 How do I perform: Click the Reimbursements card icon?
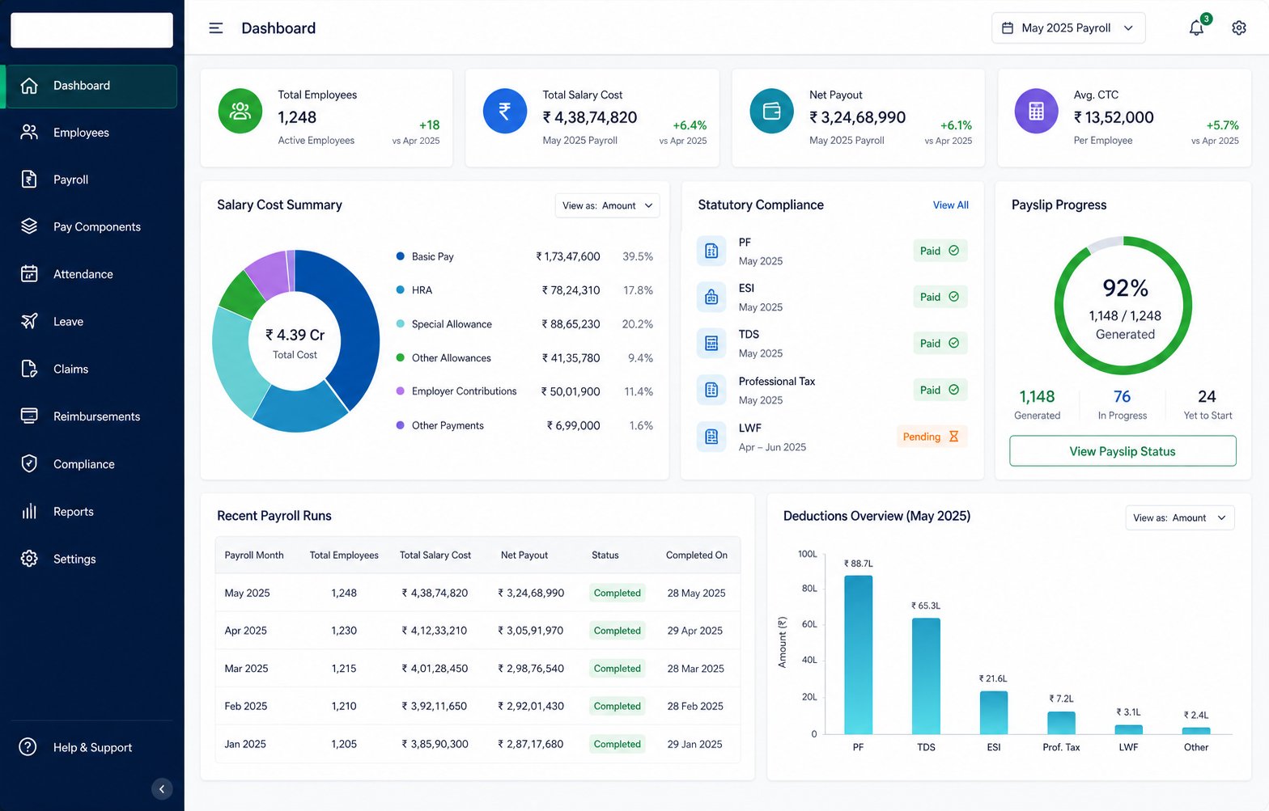29,416
